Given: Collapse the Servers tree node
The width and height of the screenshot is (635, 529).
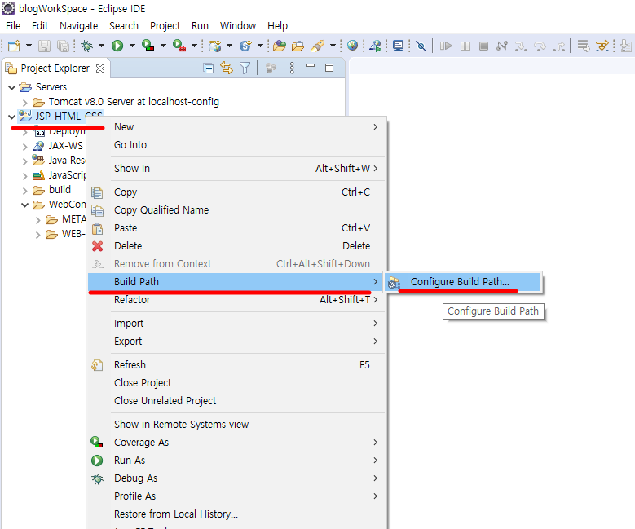Looking at the screenshot, I should pos(11,87).
